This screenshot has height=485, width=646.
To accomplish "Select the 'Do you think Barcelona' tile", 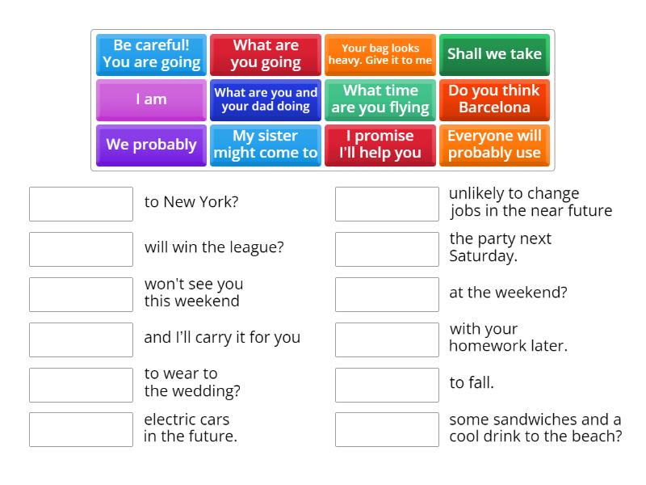I will click(x=494, y=99).
